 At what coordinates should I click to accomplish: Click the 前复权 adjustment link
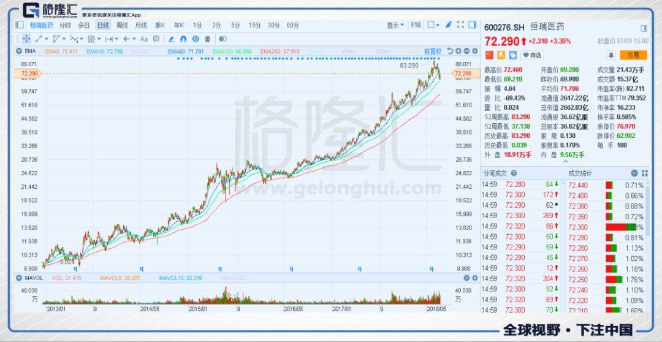click(x=433, y=51)
